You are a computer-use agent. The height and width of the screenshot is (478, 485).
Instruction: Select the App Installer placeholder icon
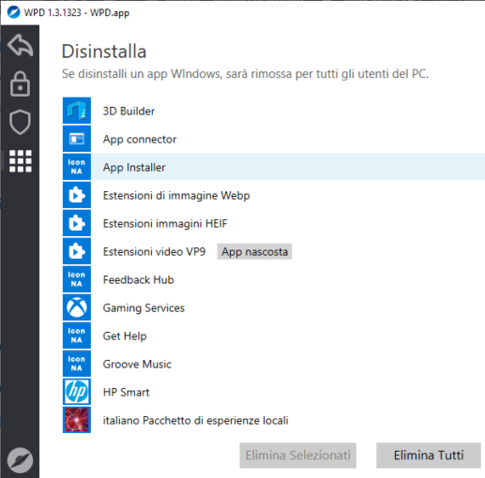click(77, 167)
